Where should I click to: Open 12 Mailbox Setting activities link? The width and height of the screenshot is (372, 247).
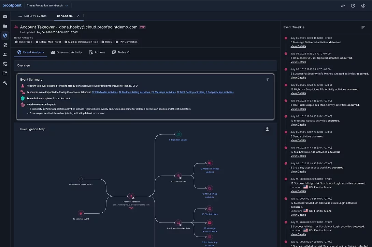point(134,92)
